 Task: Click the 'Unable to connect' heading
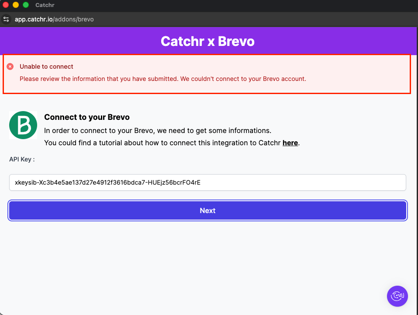coord(46,66)
